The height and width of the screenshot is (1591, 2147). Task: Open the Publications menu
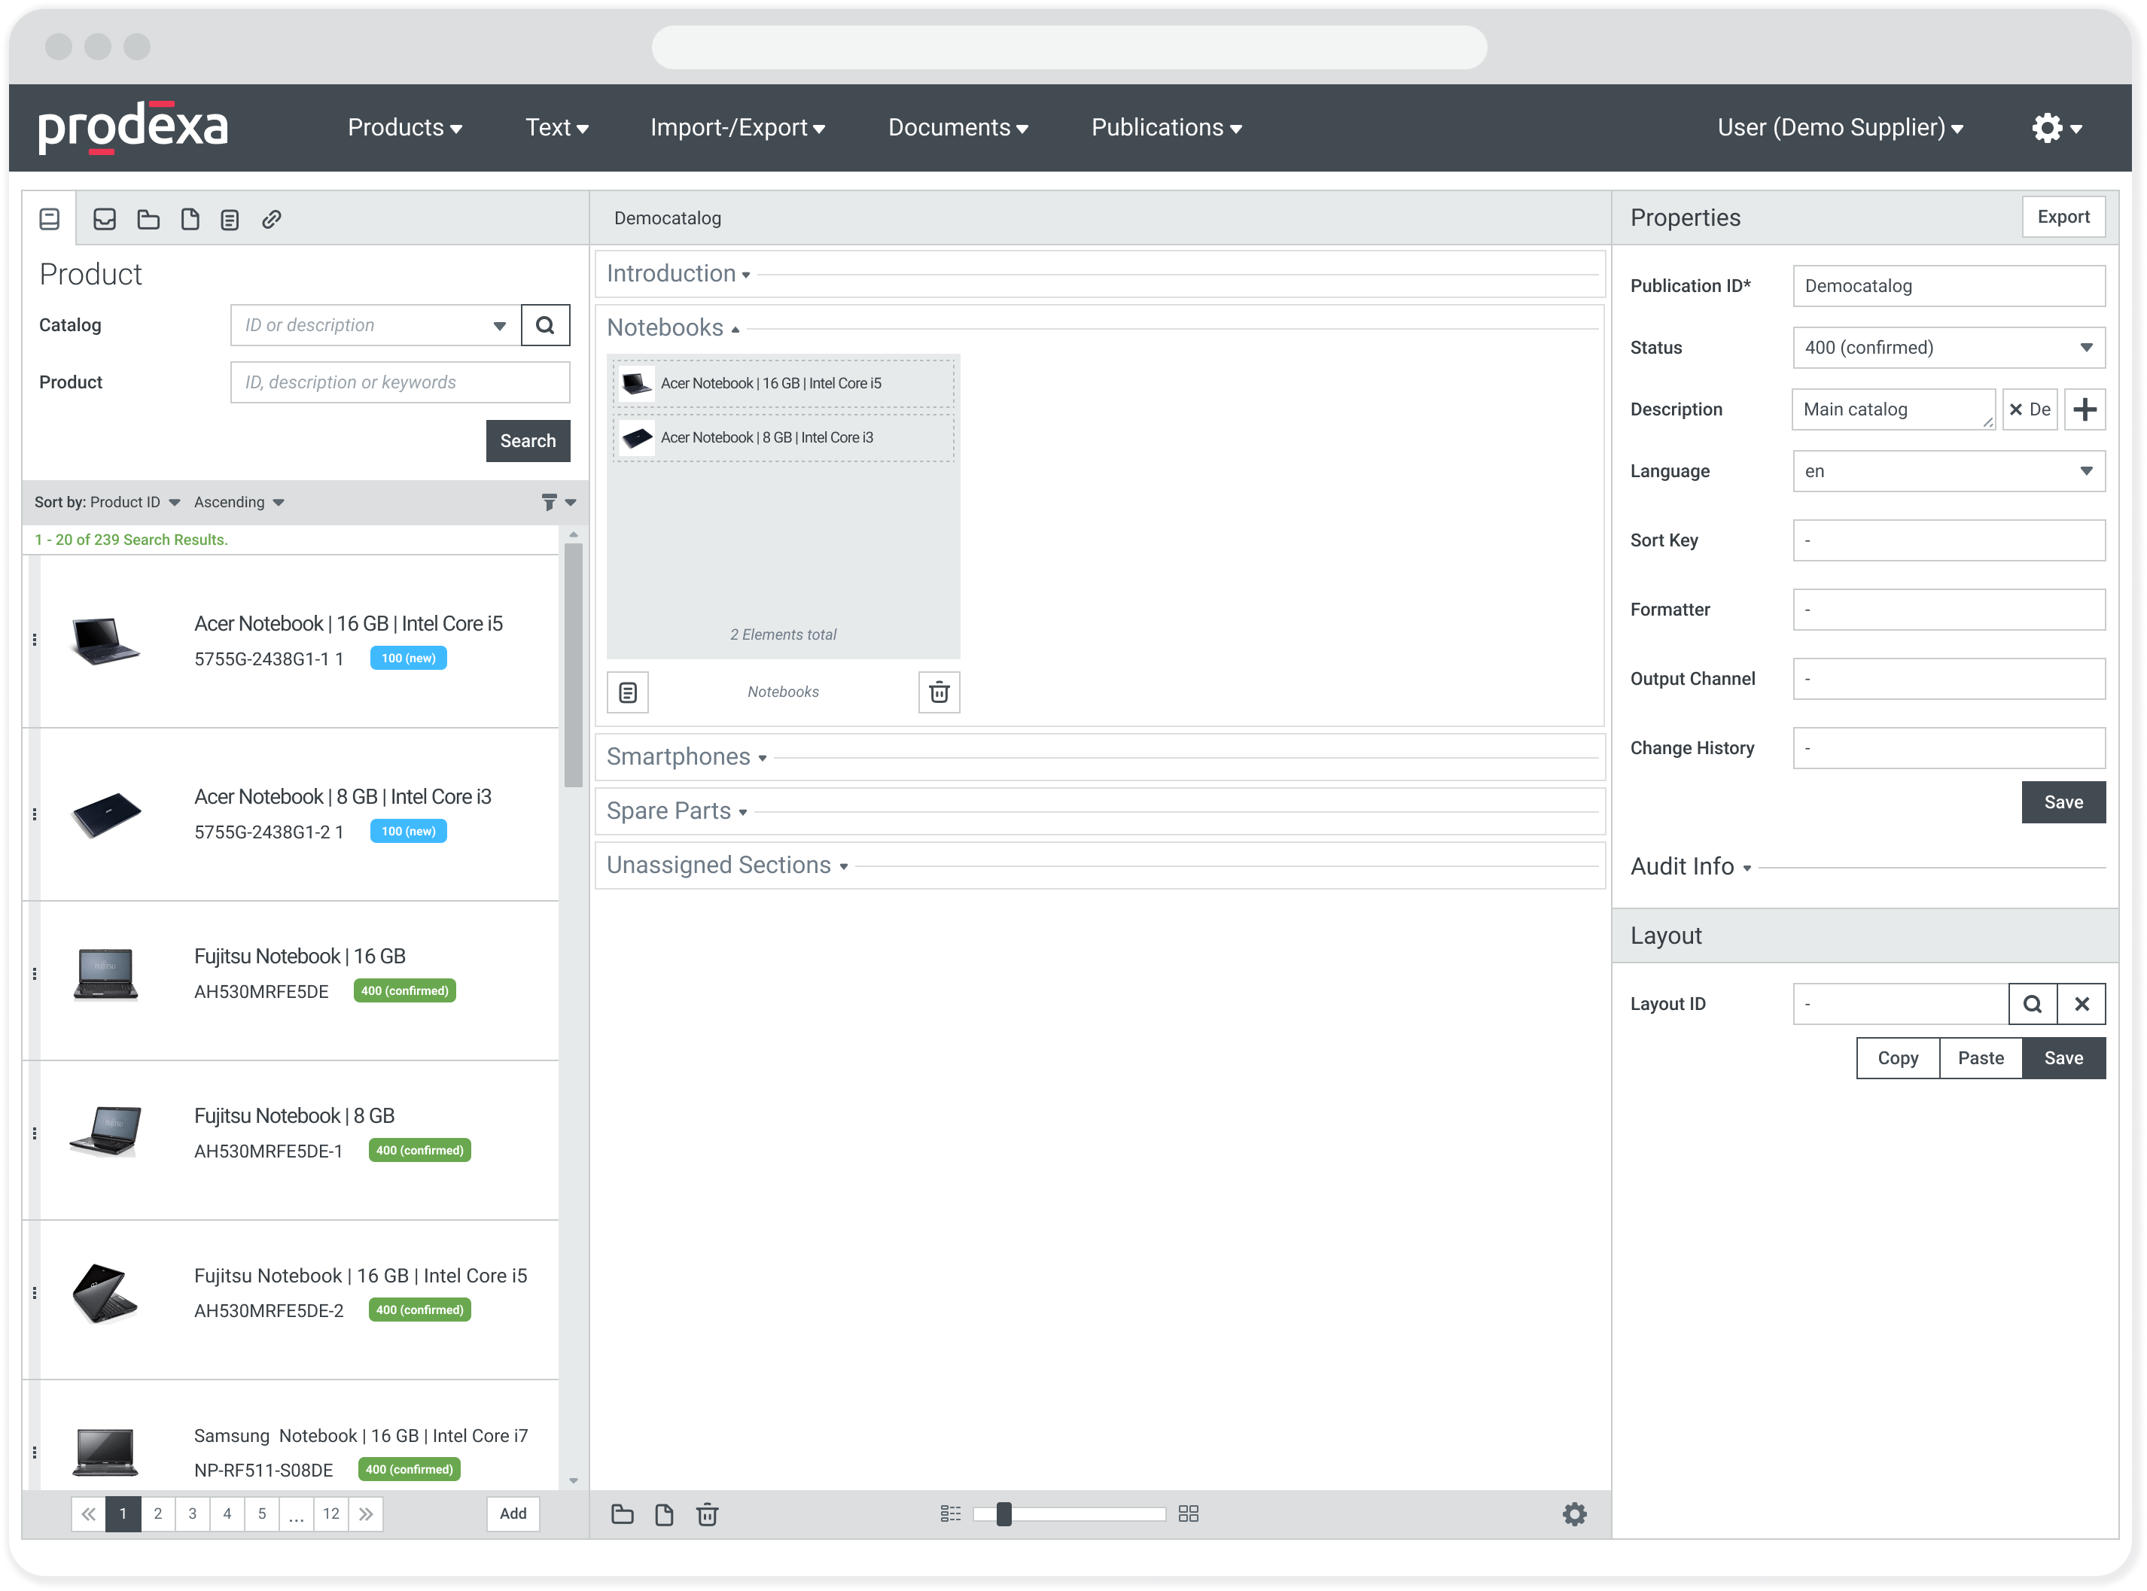pos(1165,128)
